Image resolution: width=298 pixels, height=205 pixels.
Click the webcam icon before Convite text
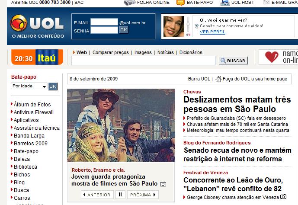[197, 26]
